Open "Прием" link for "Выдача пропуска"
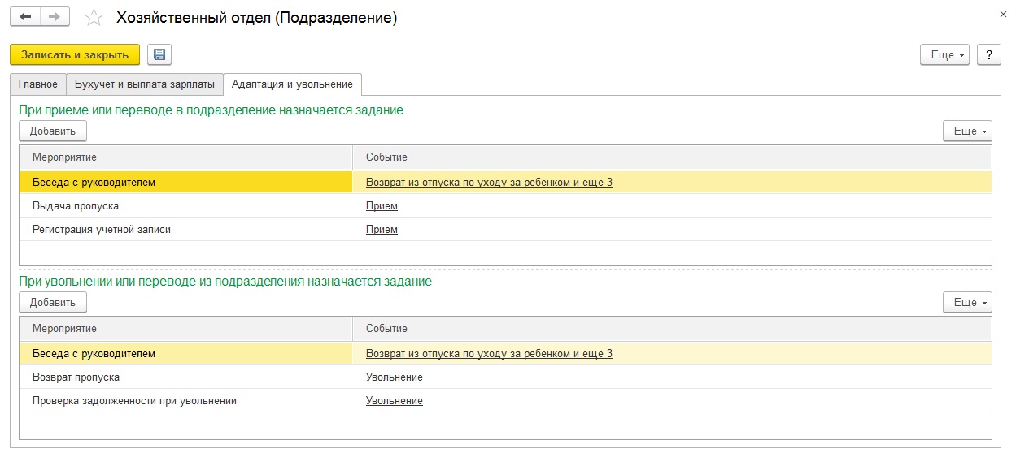The height and width of the screenshot is (457, 1016). 382,206
